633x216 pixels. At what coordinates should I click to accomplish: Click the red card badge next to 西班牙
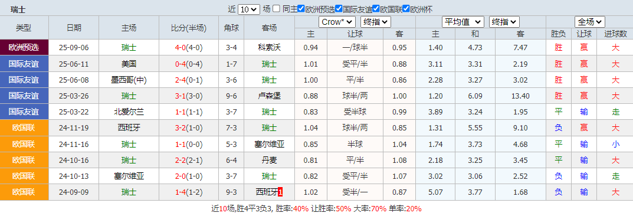[x=281, y=192]
